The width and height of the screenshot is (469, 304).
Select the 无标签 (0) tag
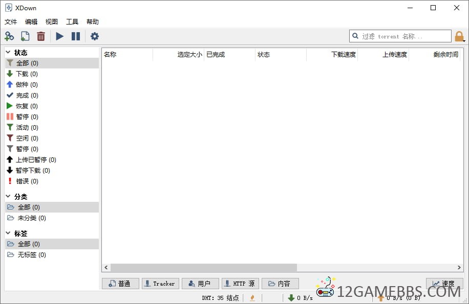pyautogui.click(x=52, y=254)
